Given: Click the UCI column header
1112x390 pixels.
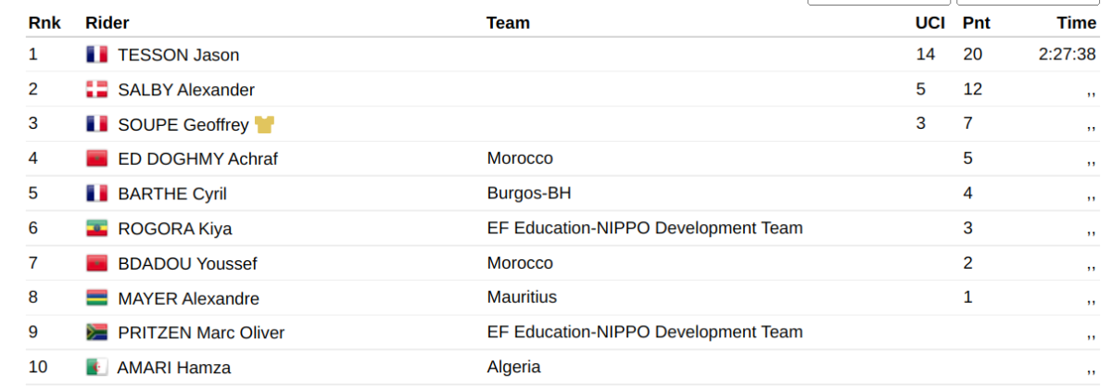Looking at the screenshot, I should 930,22.
